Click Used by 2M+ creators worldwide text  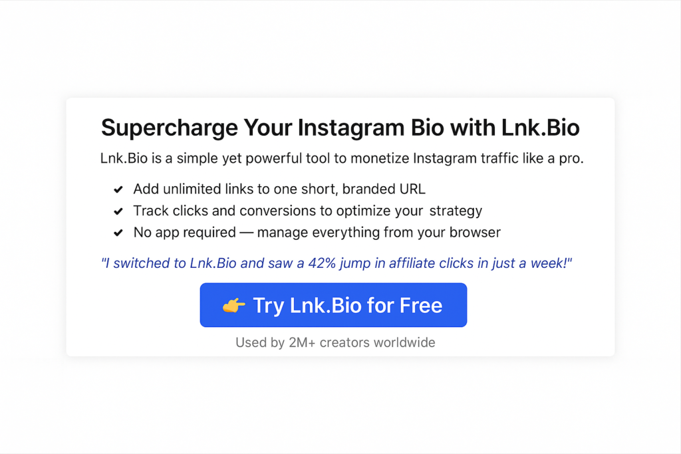coord(335,342)
